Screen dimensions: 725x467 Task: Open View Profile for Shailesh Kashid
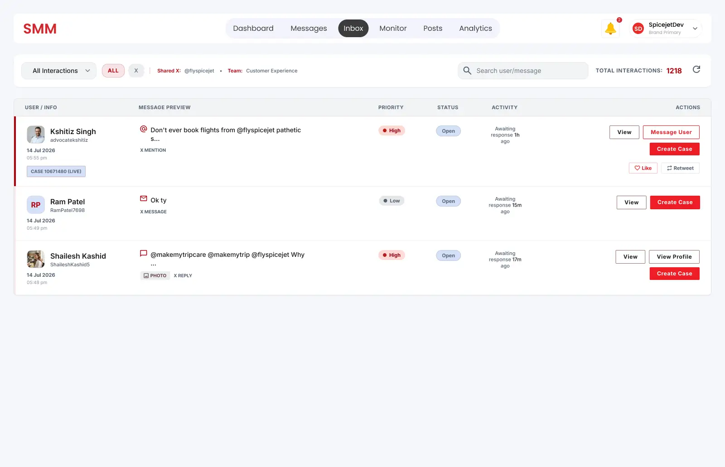click(674, 257)
